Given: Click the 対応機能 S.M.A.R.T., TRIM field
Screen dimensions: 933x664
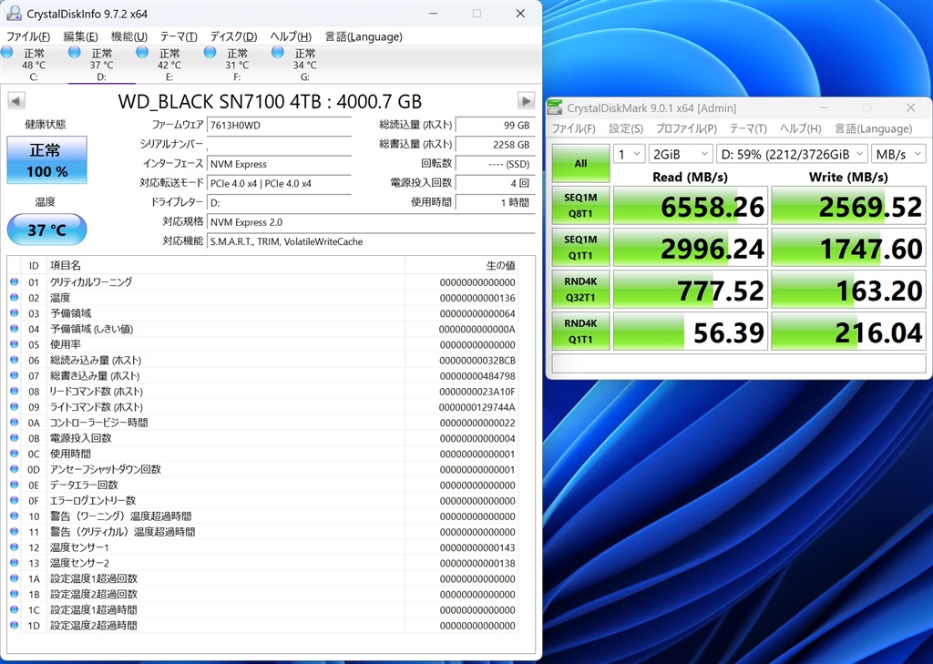Looking at the screenshot, I should [x=371, y=241].
